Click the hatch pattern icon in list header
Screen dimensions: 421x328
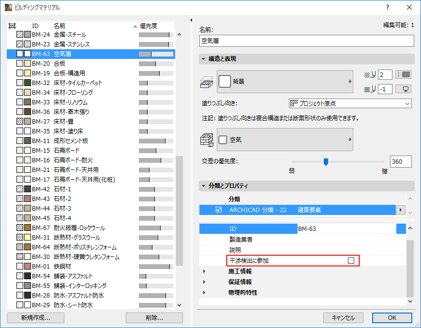click(x=11, y=26)
